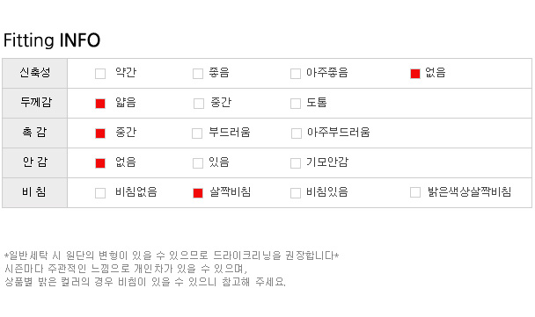Viewport: 535px width, 317px height.
Task: Check the 부드러움 texture box
Action: pyautogui.click(x=197, y=133)
